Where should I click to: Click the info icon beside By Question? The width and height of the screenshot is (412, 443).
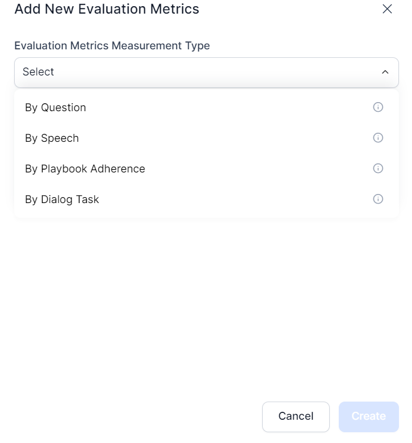pos(378,107)
